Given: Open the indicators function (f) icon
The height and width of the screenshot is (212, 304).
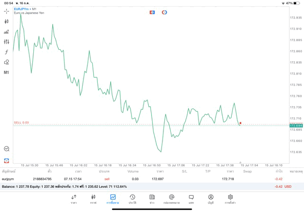Looking at the screenshot, I should click(x=7, y=52).
